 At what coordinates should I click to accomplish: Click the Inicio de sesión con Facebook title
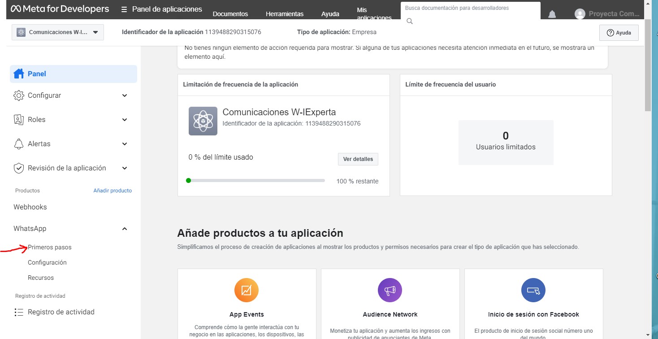pos(533,314)
